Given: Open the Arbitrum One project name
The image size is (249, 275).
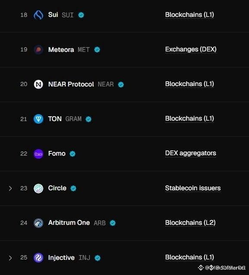Looking at the screenshot, I should [x=69, y=223].
